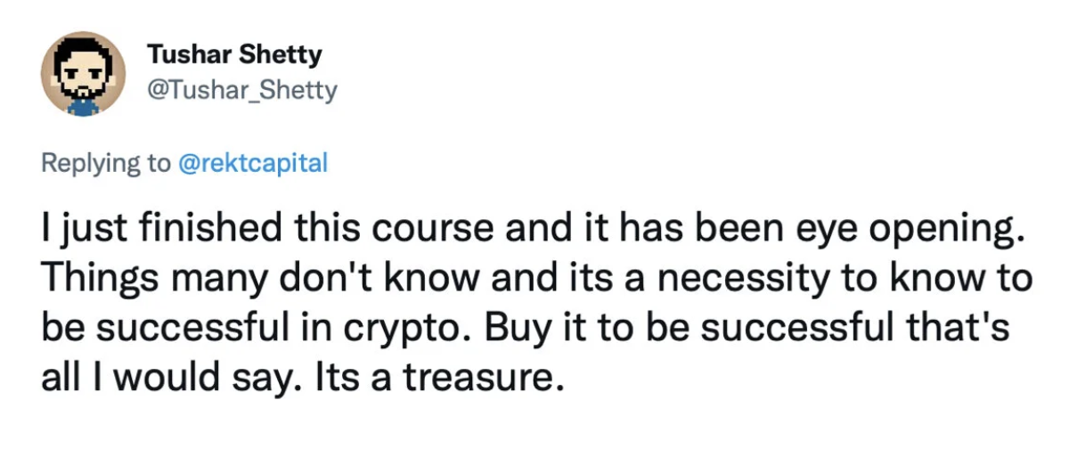Click the word "crypto" in the tweet

[415, 331]
